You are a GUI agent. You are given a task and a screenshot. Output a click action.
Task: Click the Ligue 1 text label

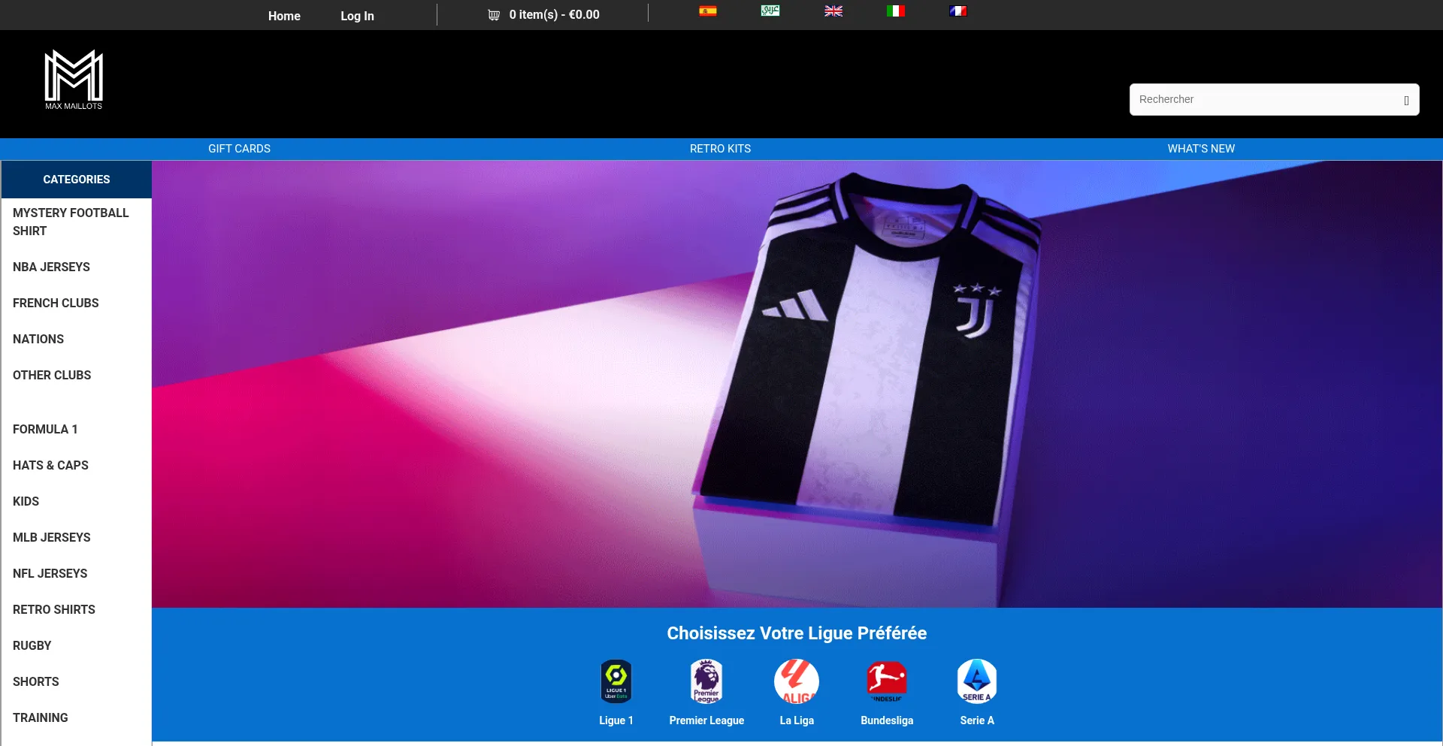[x=616, y=720]
